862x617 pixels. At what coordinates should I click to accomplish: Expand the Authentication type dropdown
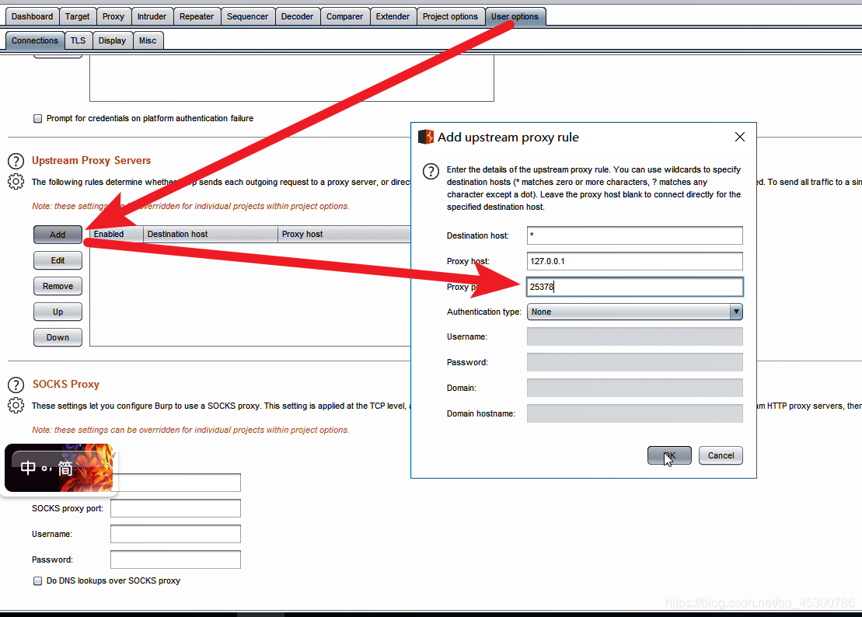pos(735,312)
